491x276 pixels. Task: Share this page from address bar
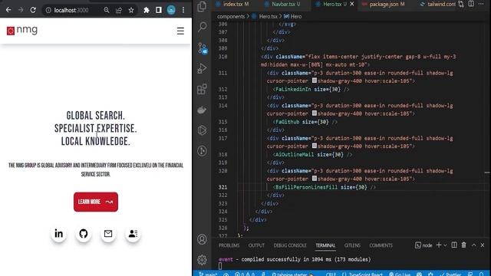tap(119, 10)
